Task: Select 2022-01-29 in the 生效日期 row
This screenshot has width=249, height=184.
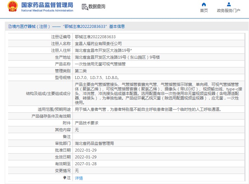Action: (x=86, y=157)
